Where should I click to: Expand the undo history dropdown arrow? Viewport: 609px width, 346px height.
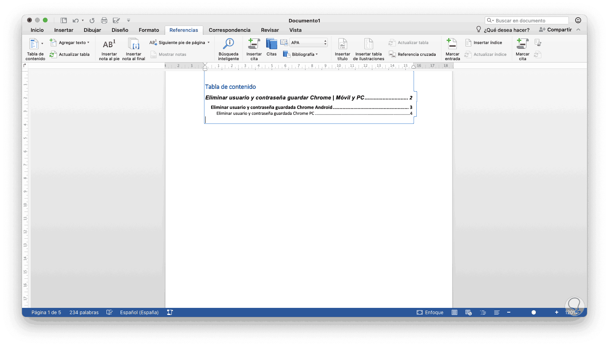tap(83, 20)
